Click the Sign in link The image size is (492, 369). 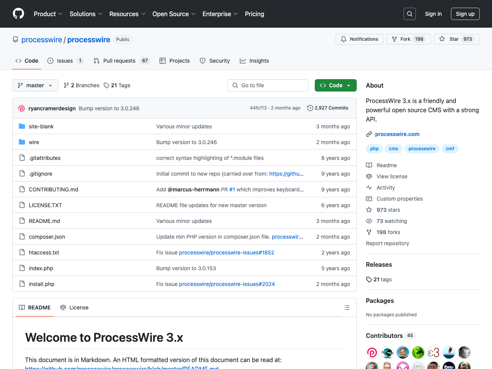(x=433, y=14)
